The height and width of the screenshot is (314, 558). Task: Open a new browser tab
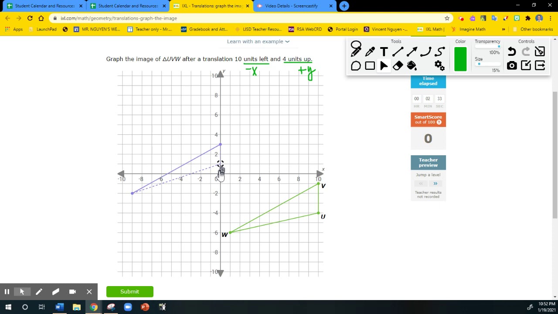pyautogui.click(x=344, y=6)
